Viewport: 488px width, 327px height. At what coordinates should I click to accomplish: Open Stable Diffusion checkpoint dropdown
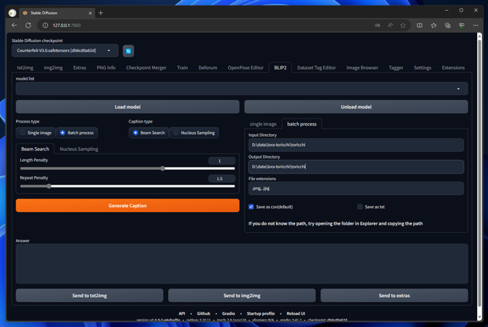click(x=65, y=50)
